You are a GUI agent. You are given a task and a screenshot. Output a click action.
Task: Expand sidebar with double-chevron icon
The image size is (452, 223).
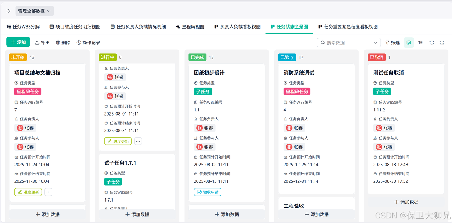click(x=8, y=11)
